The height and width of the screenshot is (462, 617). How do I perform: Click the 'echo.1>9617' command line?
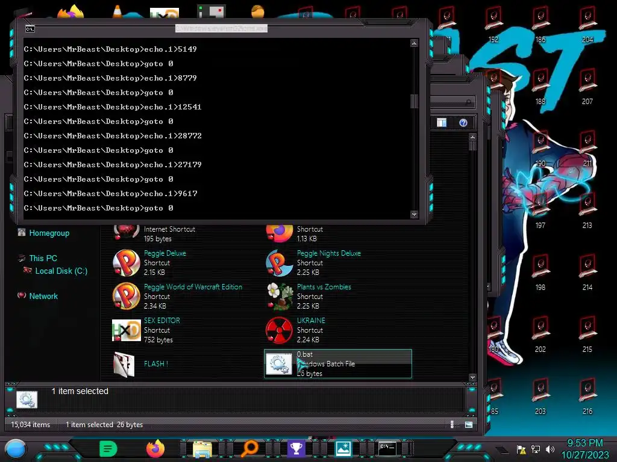point(110,193)
